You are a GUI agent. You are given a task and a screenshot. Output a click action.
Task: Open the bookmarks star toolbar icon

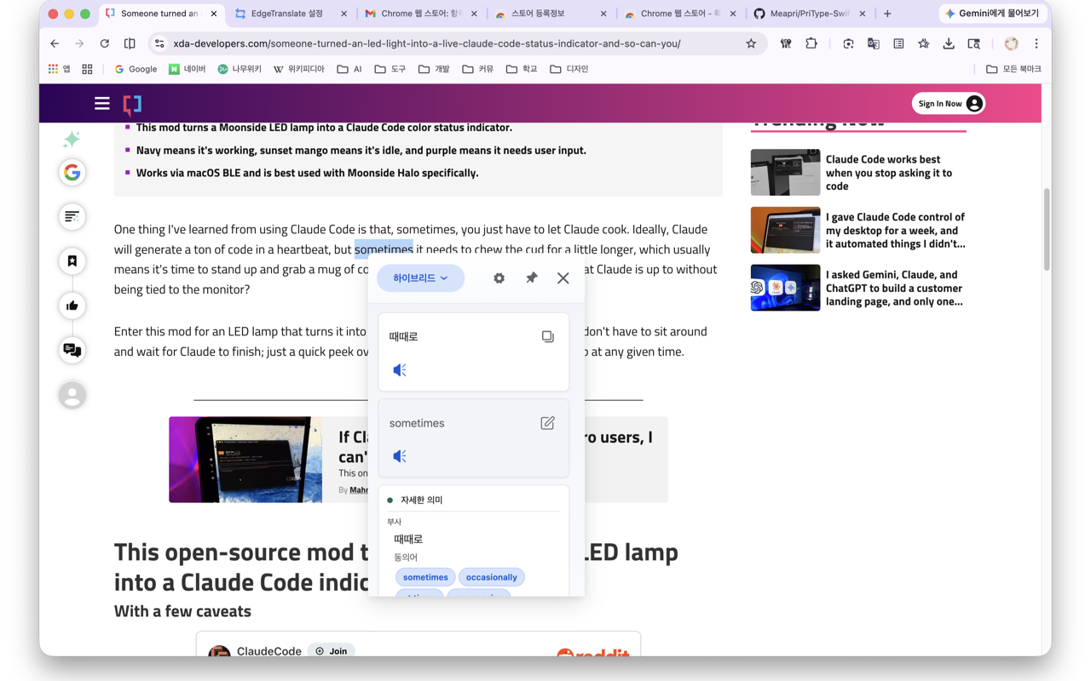tap(924, 43)
